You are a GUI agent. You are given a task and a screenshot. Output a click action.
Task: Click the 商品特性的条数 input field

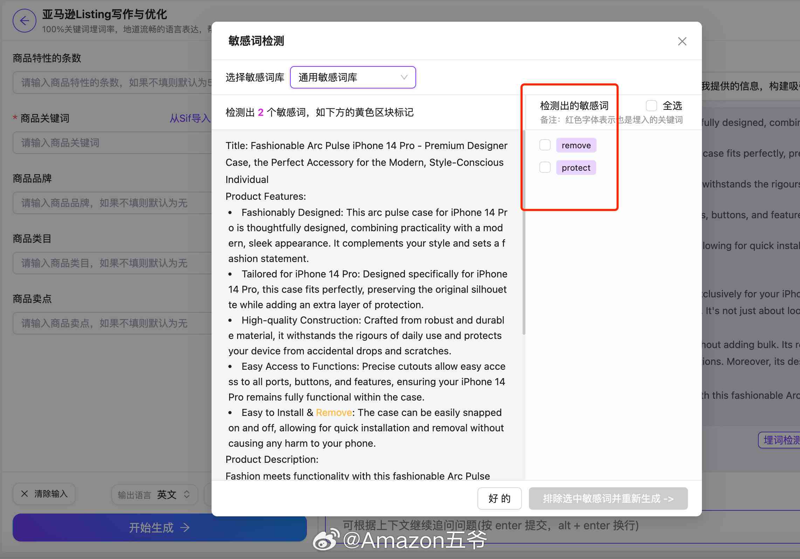tap(112, 83)
